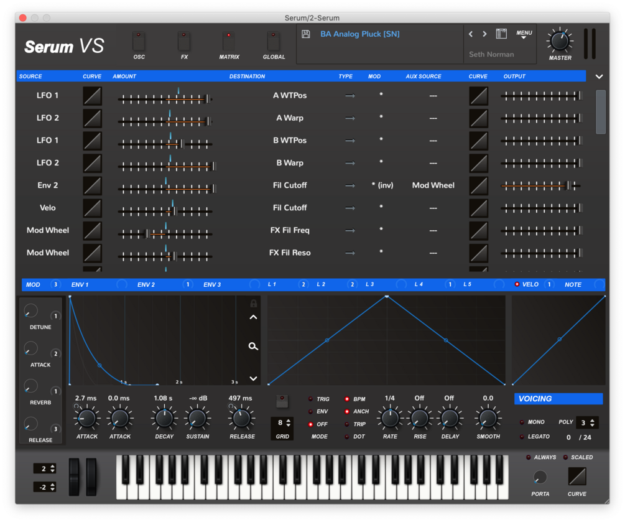
Task: Expand the matrix header chevron
Action: click(599, 76)
